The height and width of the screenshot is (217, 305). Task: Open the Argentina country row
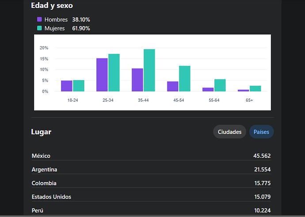(x=151, y=169)
